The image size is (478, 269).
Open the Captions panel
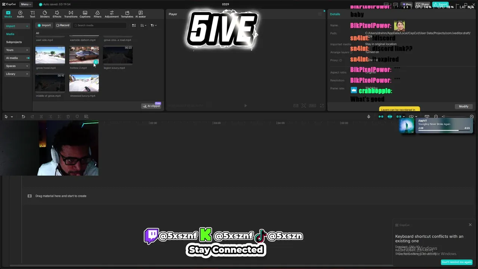(85, 14)
